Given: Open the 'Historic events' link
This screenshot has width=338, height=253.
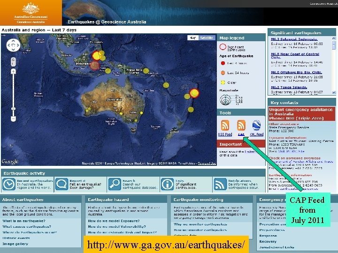Looking at the screenshot, I should point(16,238).
